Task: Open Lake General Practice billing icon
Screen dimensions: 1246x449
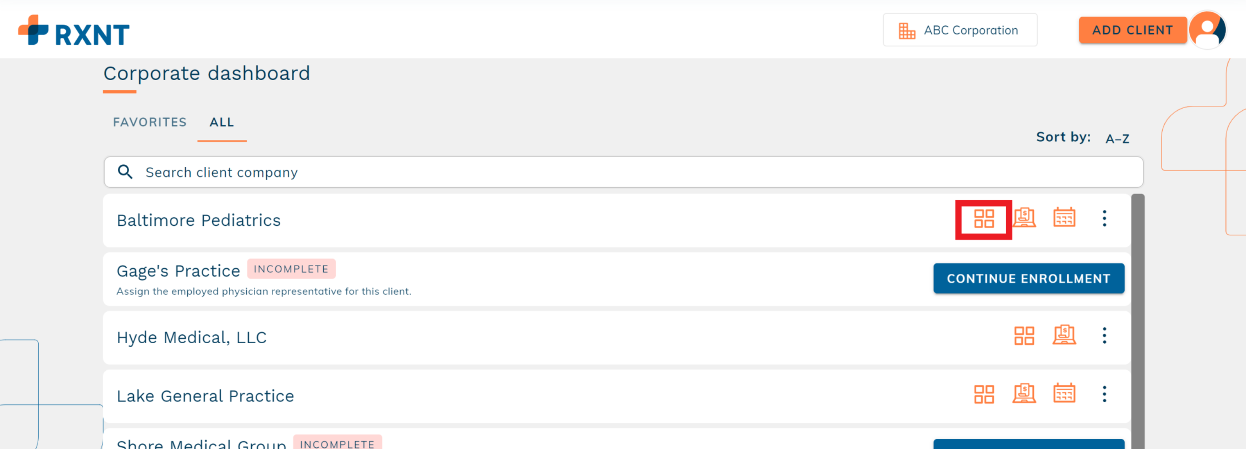Action: tap(1024, 393)
